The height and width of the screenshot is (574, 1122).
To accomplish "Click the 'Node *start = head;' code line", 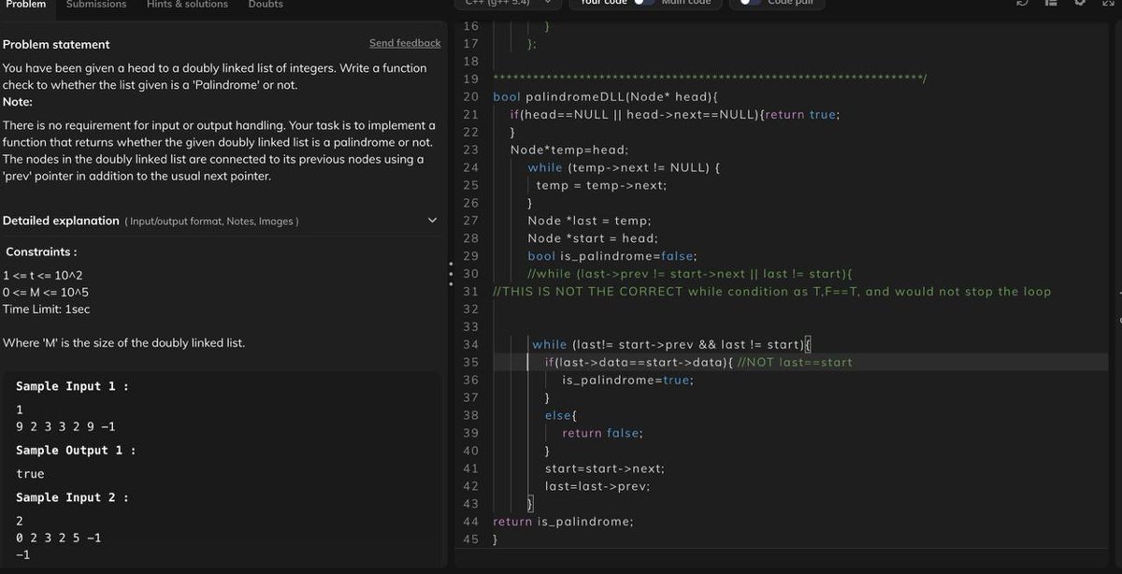I will [593, 238].
